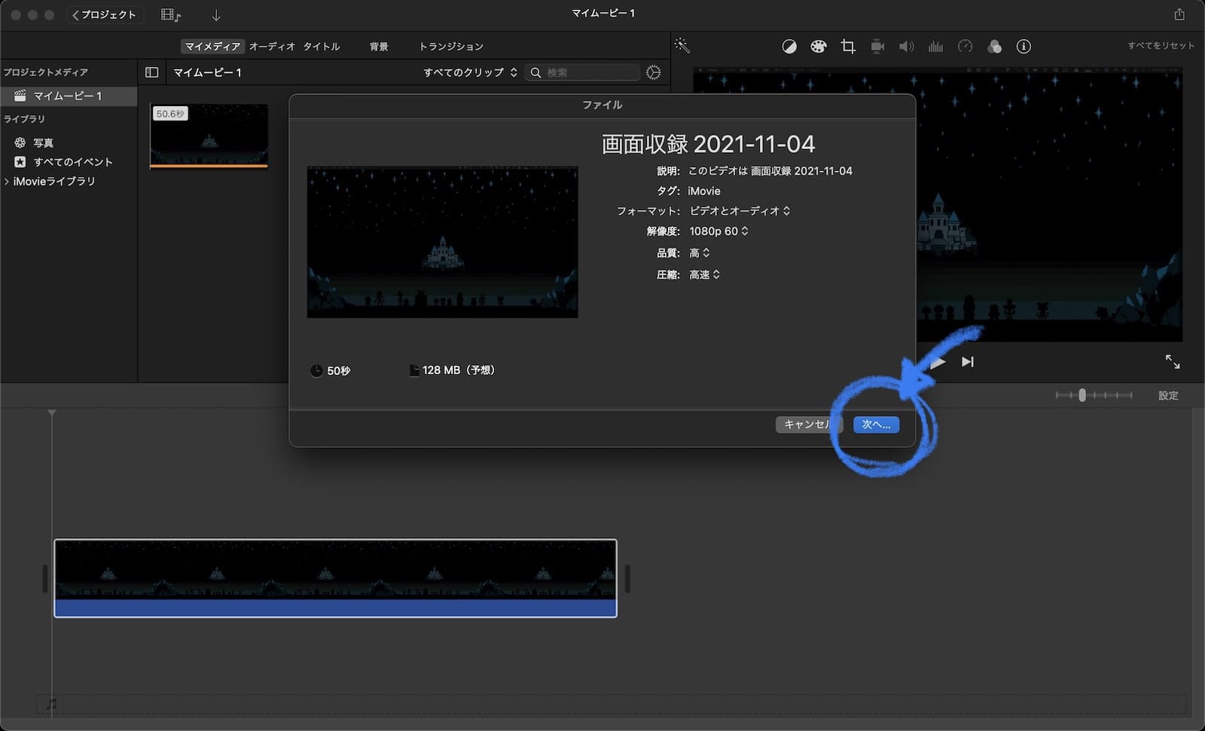Click the timeline playhead marker

[x=52, y=413]
